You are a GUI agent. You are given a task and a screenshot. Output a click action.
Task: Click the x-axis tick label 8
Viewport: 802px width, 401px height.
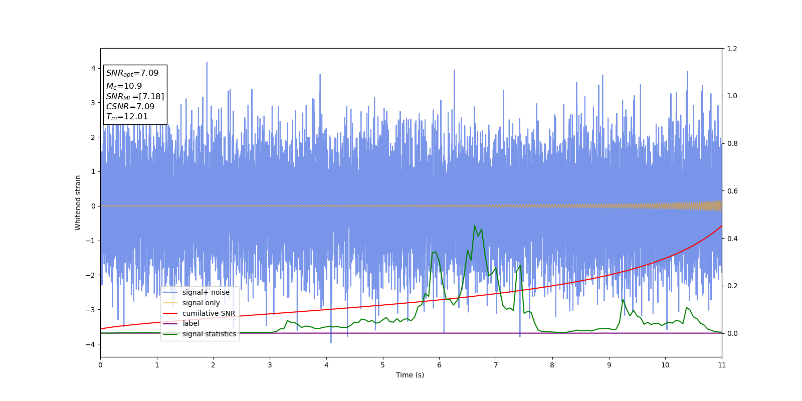(x=552, y=365)
